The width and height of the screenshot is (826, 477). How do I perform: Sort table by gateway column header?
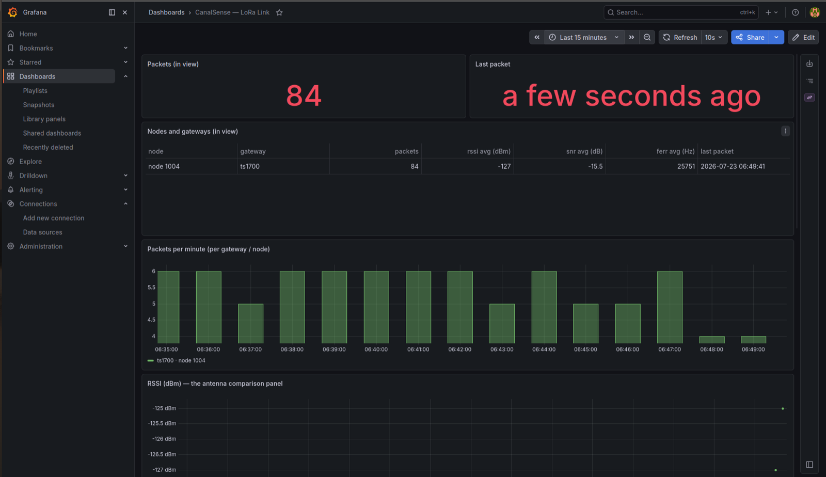point(253,151)
